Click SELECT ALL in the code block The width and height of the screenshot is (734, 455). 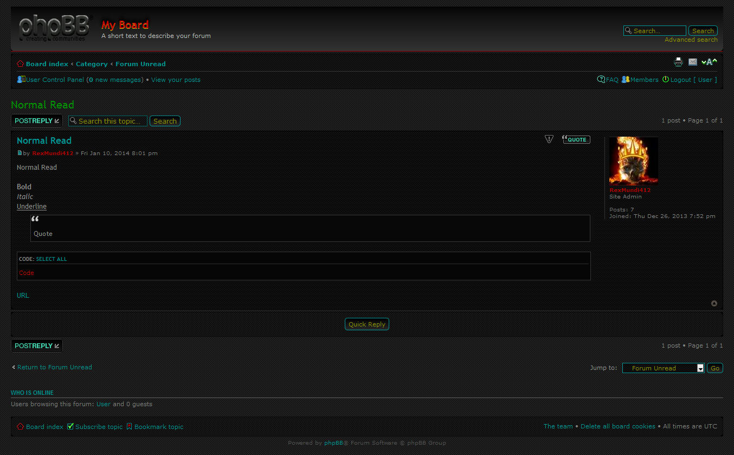52,259
